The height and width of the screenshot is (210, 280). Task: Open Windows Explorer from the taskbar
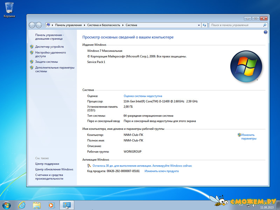coord(37,205)
